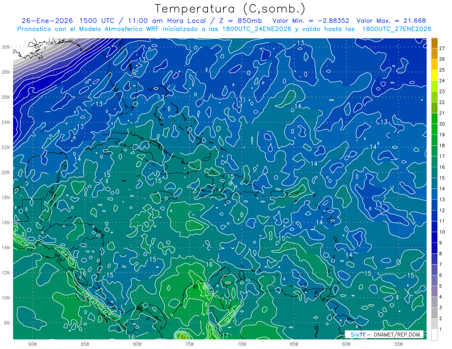Click the 8N latitude axis label
Screen dimensions: 452x349
[x=7, y=323]
